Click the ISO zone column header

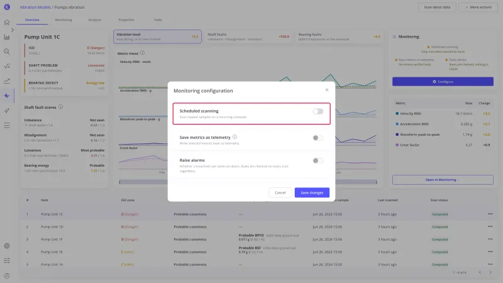[x=128, y=200]
